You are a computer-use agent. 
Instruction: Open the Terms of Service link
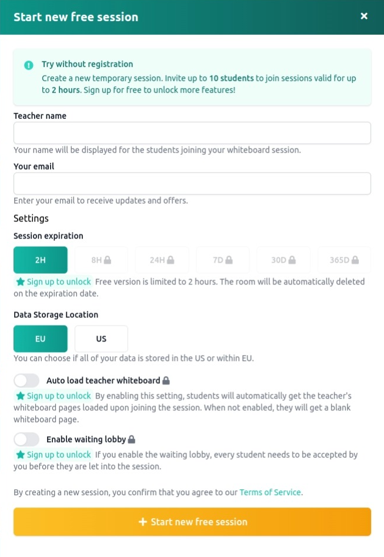(x=271, y=492)
